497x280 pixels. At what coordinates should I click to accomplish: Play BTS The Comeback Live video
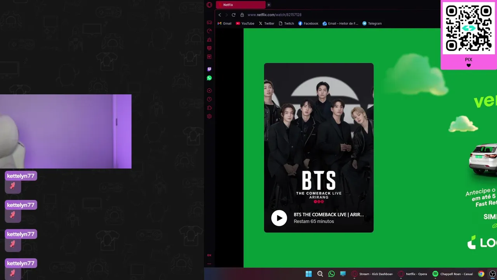pos(279,218)
